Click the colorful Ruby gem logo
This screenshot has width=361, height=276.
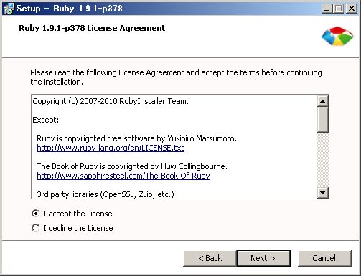pyautogui.click(x=337, y=36)
